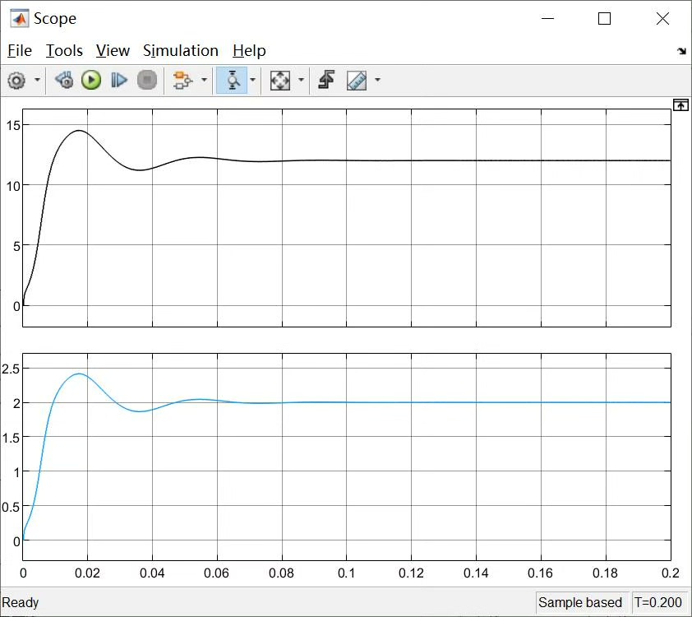Minimize the Scope window
The image size is (692, 617).
[x=547, y=19]
